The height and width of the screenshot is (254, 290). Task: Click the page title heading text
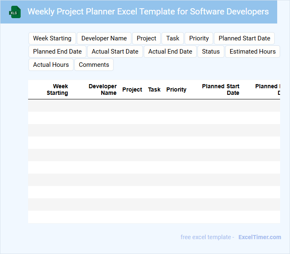[x=148, y=12]
